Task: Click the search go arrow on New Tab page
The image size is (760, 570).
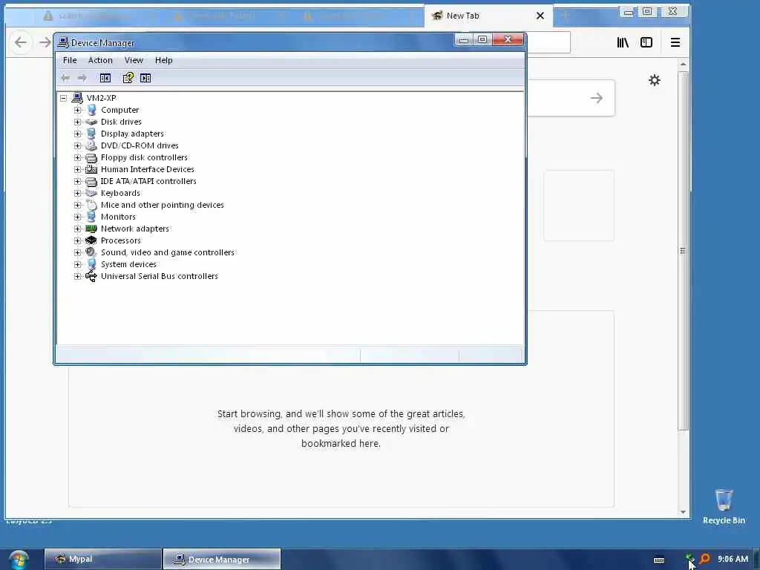Action: pyautogui.click(x=596, y=98)
